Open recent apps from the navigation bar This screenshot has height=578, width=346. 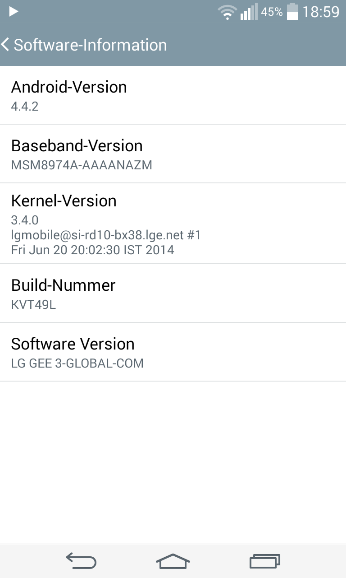(x=265, y=561)
